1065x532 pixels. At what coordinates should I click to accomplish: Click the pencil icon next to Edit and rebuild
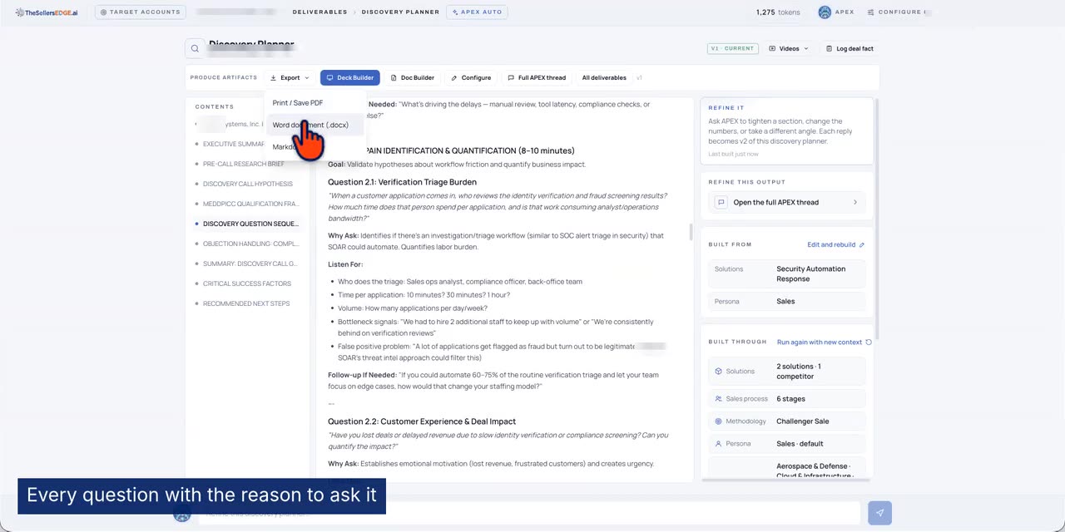pos(862,245)
